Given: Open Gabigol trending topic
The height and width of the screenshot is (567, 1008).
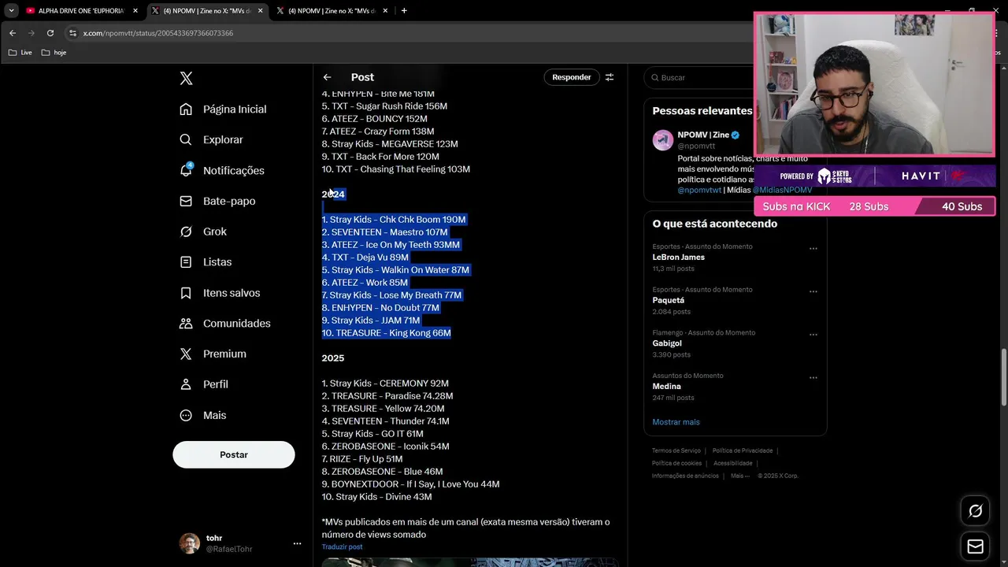Looking at the screenshot, I should [x=667, y=343].
